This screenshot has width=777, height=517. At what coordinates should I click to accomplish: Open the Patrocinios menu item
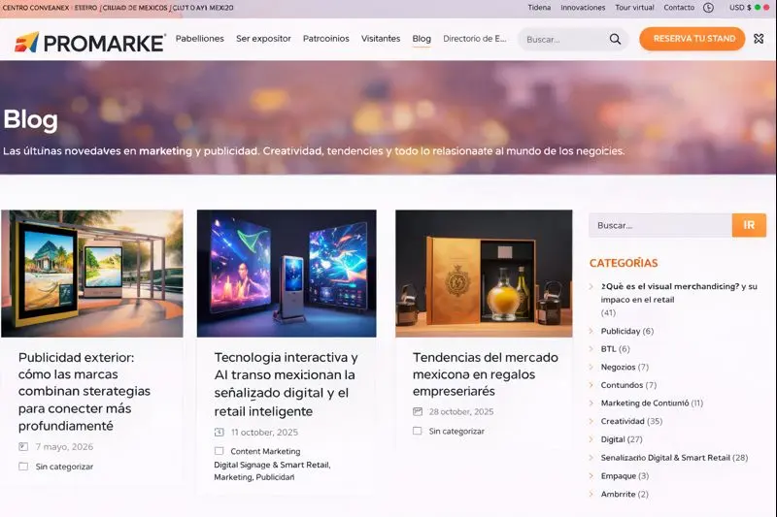(x=326, y=39)
